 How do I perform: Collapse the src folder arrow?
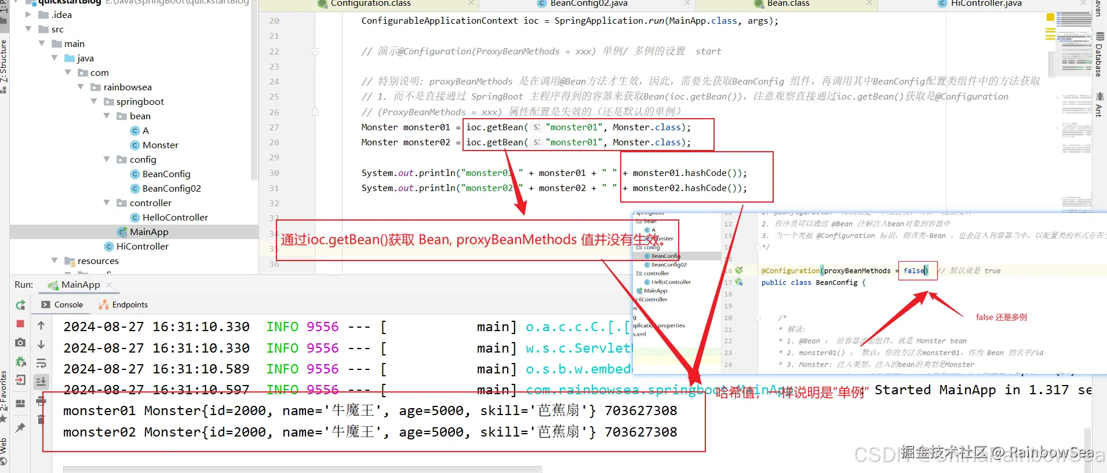coord(28,29)
